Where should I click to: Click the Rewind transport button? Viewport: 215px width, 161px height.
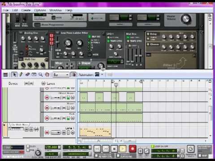(x=97, y=149)
